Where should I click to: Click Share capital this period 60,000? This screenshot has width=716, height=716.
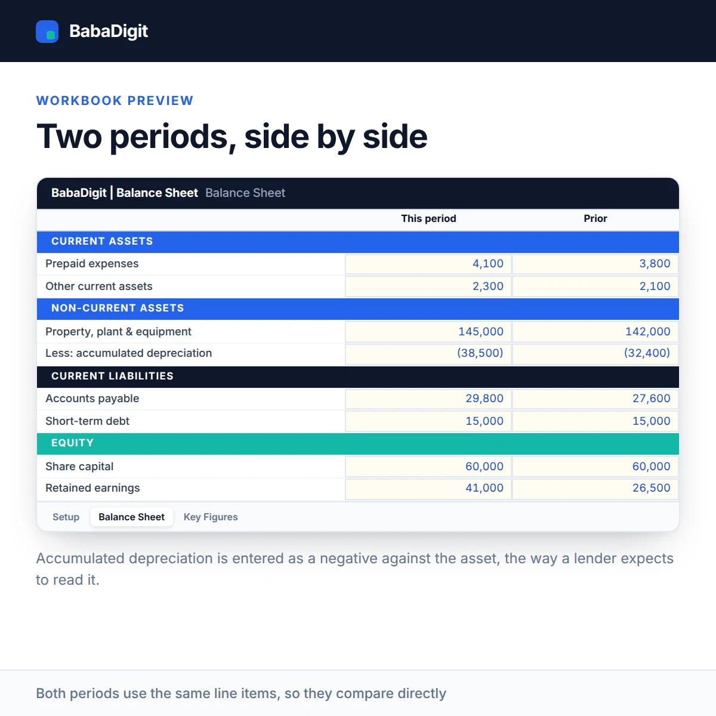pyautogui.click(x=428, y=467)
